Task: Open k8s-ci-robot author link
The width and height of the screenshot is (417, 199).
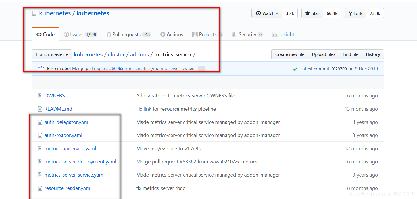Action: click(59, 69)
